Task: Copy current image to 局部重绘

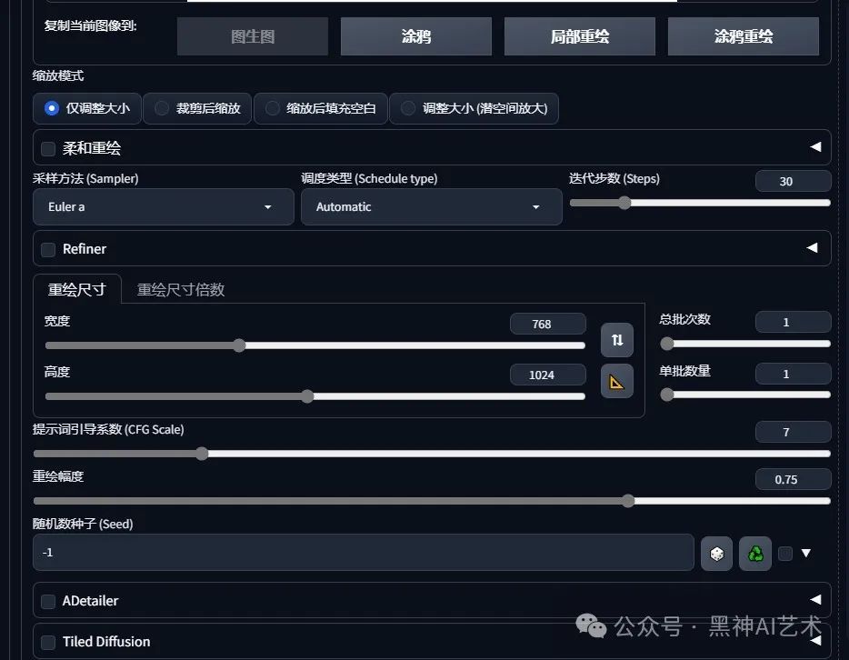Action: tap(579, 36)
